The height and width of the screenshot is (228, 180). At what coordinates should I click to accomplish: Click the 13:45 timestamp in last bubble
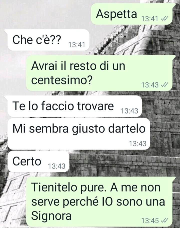point(150,221)
